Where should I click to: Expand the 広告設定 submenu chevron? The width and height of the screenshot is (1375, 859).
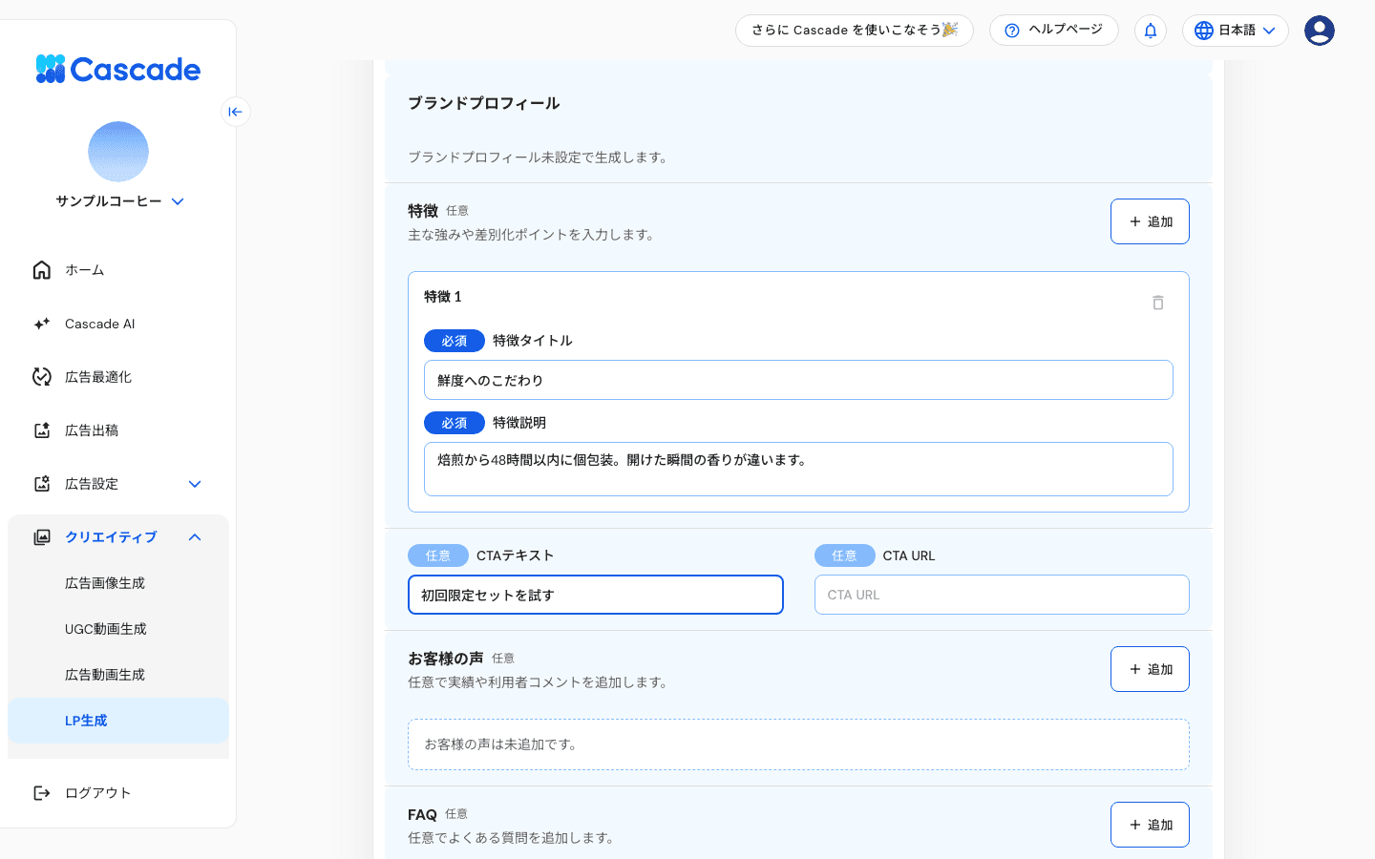pos(195,484)
